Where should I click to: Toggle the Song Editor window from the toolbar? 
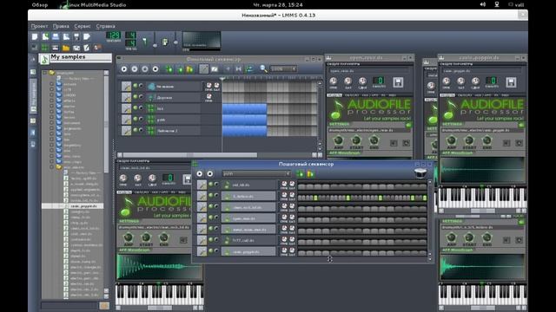click(35, 48)
